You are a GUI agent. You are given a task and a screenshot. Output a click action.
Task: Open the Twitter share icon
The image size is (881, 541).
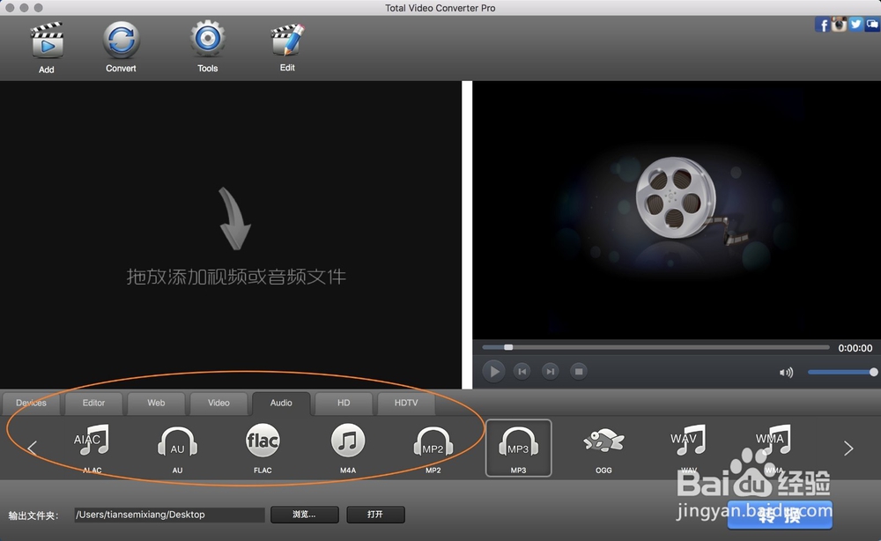click(x=855, y=24)
